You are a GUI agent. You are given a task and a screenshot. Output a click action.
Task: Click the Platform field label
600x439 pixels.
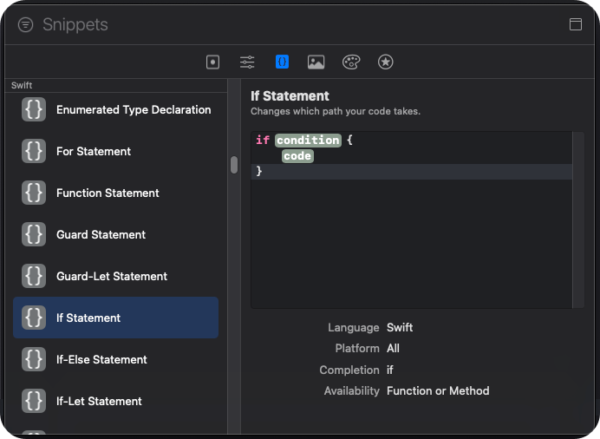[x=357, y=348]
